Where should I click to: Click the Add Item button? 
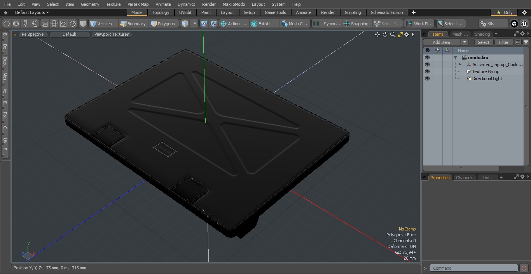(x=442, y=42)
